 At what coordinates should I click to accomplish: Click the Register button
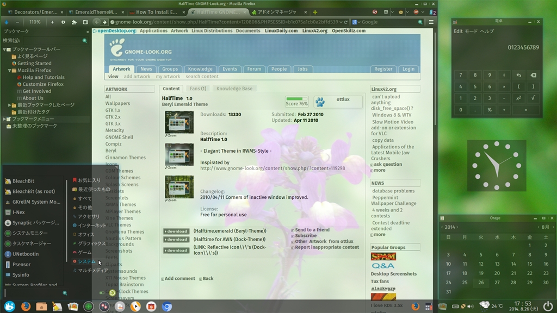pyautogui.click(x=383, y=69)
